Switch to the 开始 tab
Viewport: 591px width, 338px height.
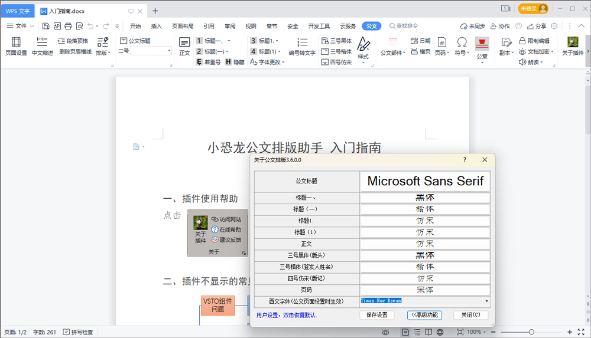[x=135, y=26]
